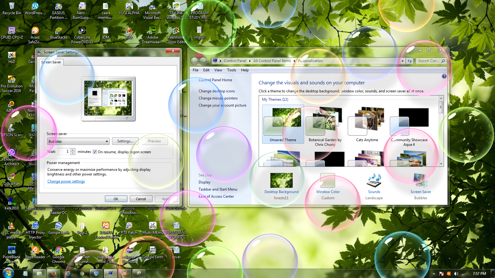The image size is (495, 278).
Task: Launch CyberLink PowerDVD 15 shortcut
Action: 82,35
